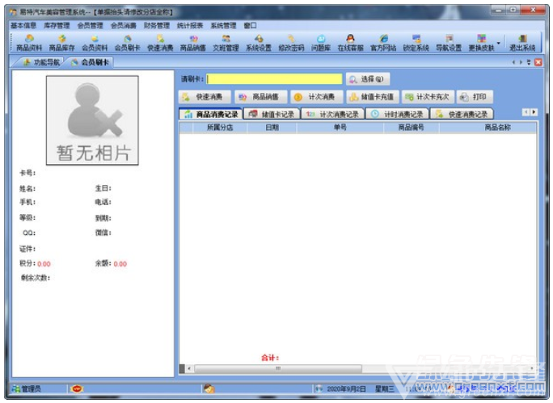Open 交班管理 toolbar icon
Screen dimensions: 553x403
[x=226, y=43]
